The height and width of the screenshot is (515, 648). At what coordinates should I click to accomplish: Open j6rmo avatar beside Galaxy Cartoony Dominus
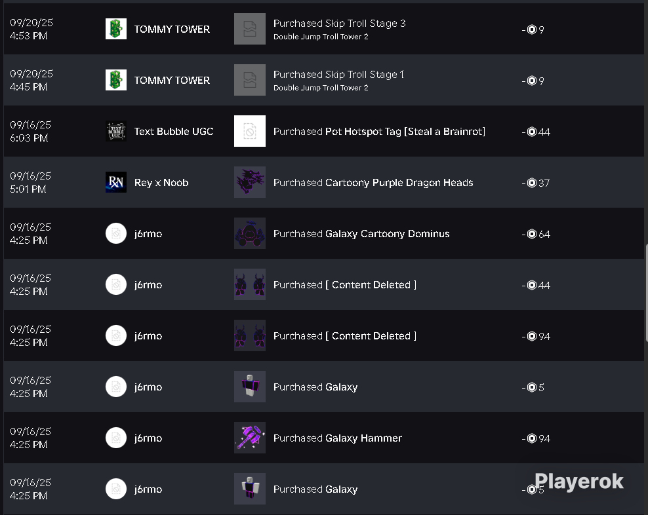click(x=116, y=233)
